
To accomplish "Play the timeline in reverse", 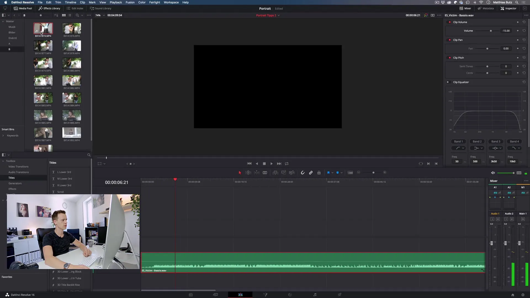I will click(257, 164).
